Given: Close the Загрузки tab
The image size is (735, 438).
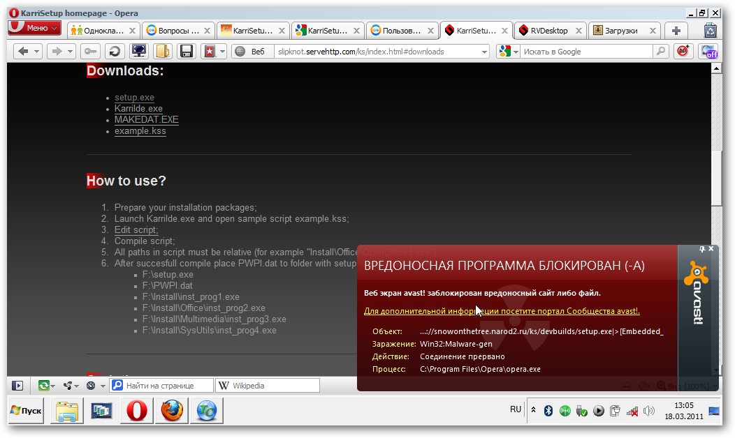Looking at the screenshot, I should pos(653,31).
